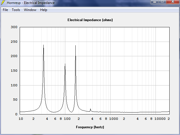Image resolution: width=180 pixels, height=135 pixels.
Task: Click the 250 value on the y-axis
Action: point(14,42)
